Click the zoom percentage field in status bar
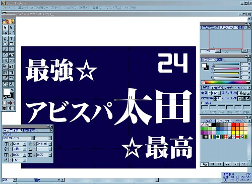The width and height of the screenshot is (252, 184). 8,180
